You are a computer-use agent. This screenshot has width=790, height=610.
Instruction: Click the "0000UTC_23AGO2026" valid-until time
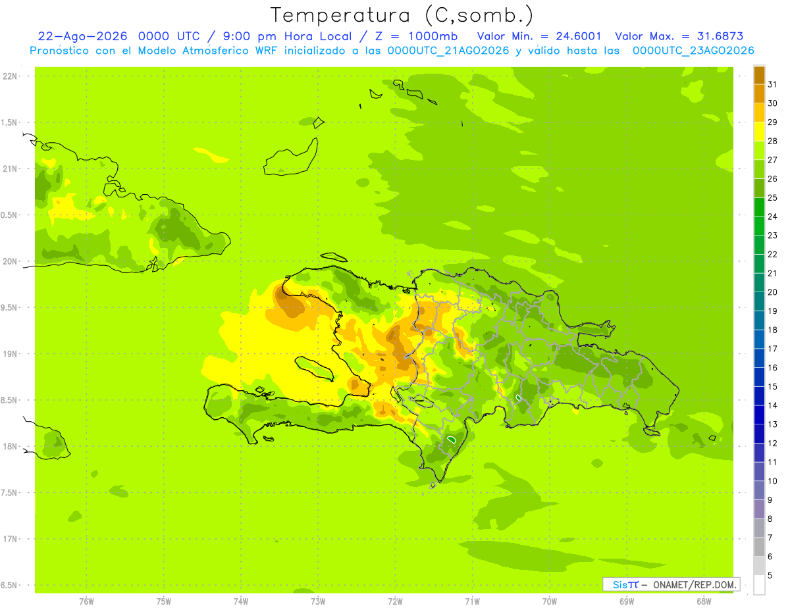[x=693, y=51]
